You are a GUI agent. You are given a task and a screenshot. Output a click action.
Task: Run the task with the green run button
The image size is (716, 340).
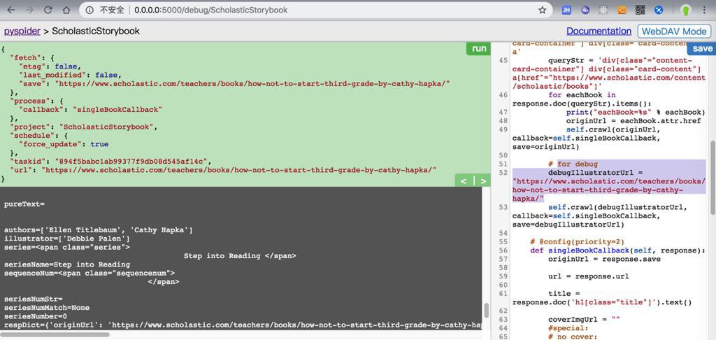coord(478,48)
